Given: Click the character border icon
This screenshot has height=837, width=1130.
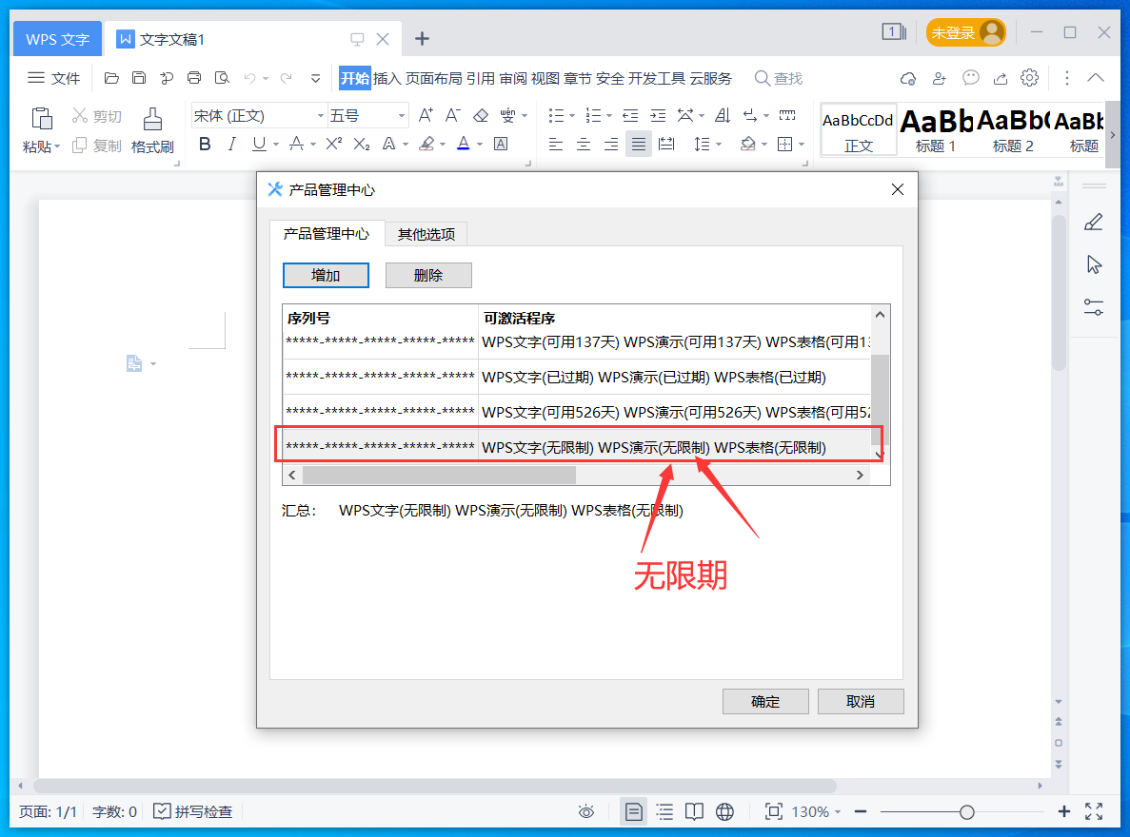Looking at the screenshot, I should click(501, 144).
